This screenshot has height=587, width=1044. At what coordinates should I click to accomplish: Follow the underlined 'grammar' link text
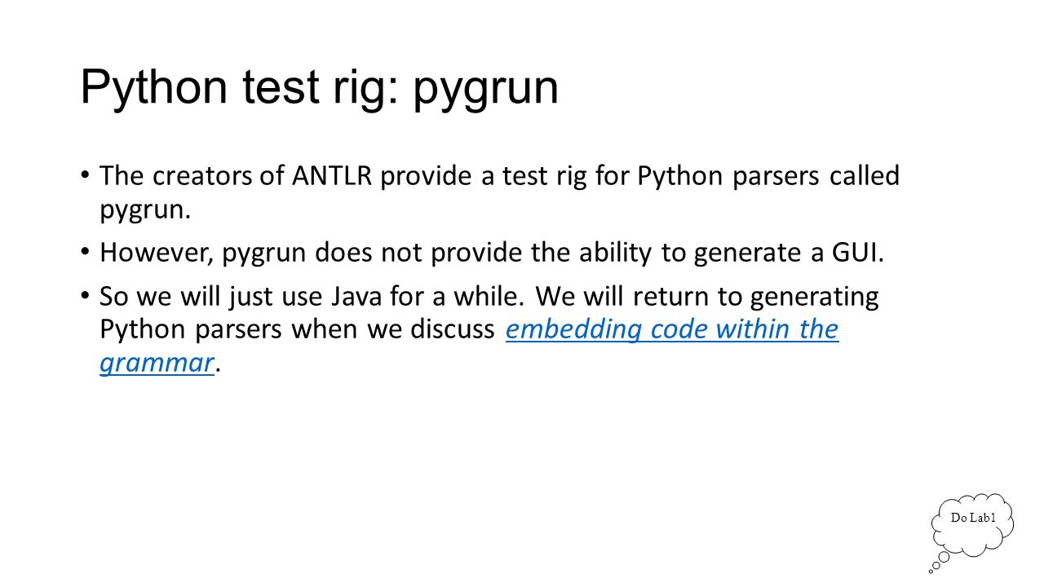tap(157, 362)
